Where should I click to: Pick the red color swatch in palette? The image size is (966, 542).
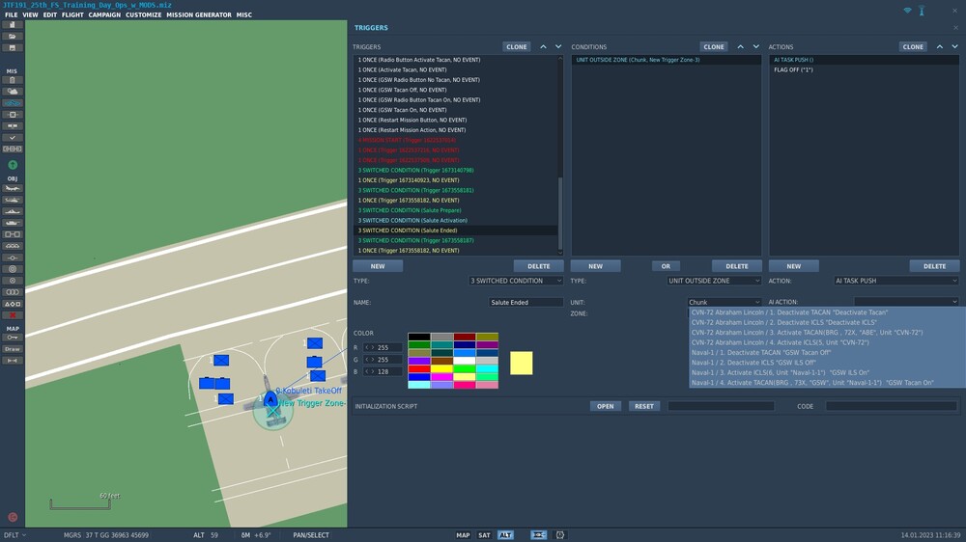(x=418, y=368)
